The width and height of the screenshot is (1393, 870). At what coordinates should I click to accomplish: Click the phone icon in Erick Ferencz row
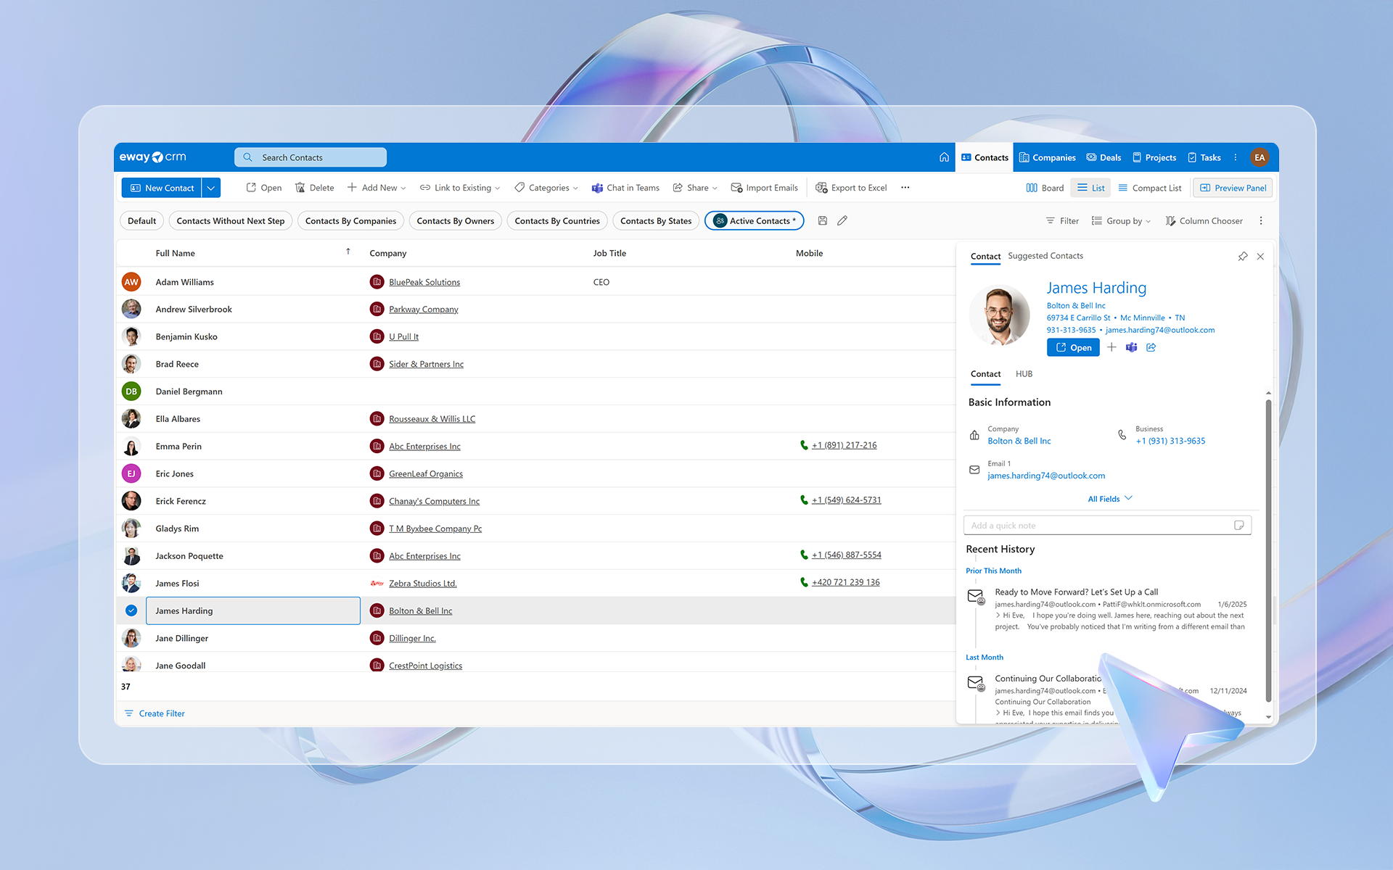(804, 500)
